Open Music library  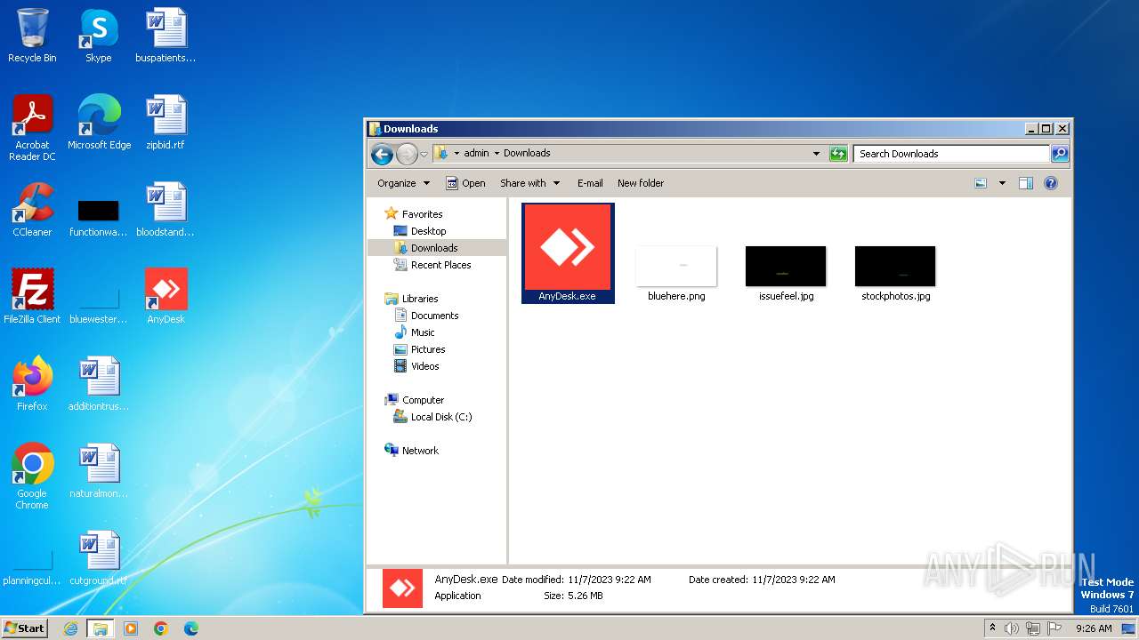point(415,332)
